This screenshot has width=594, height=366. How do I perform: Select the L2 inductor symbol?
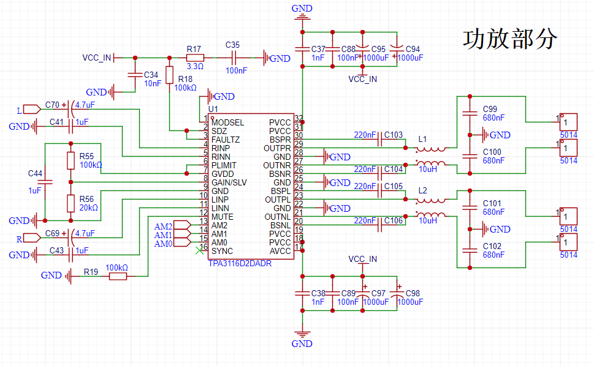[432, 200]
